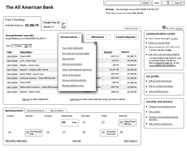This screenshot has width=187, height=151.
Task: Select the Free Checking account tab
Action: pyautogui.click(x=22, y=23)
